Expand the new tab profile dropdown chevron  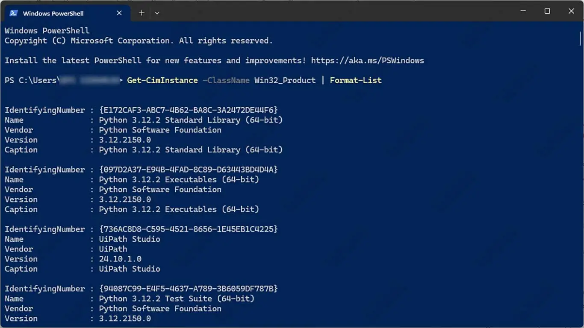pyautogui.click(x=157, y=13)
